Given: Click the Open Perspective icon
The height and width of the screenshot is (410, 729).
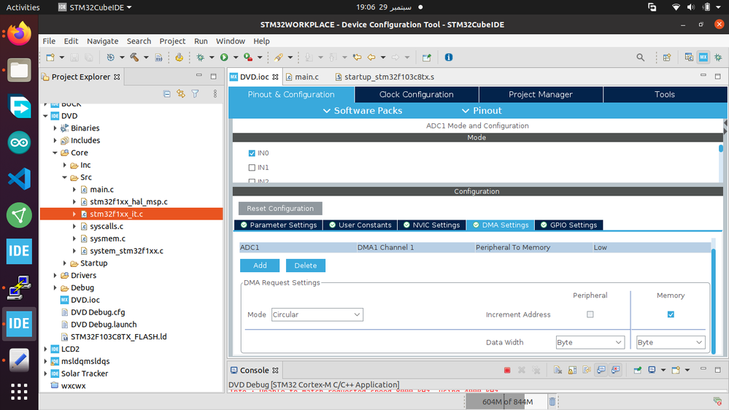Looking at the screenshot, I should pyautogui.click(x=667, y=57).
